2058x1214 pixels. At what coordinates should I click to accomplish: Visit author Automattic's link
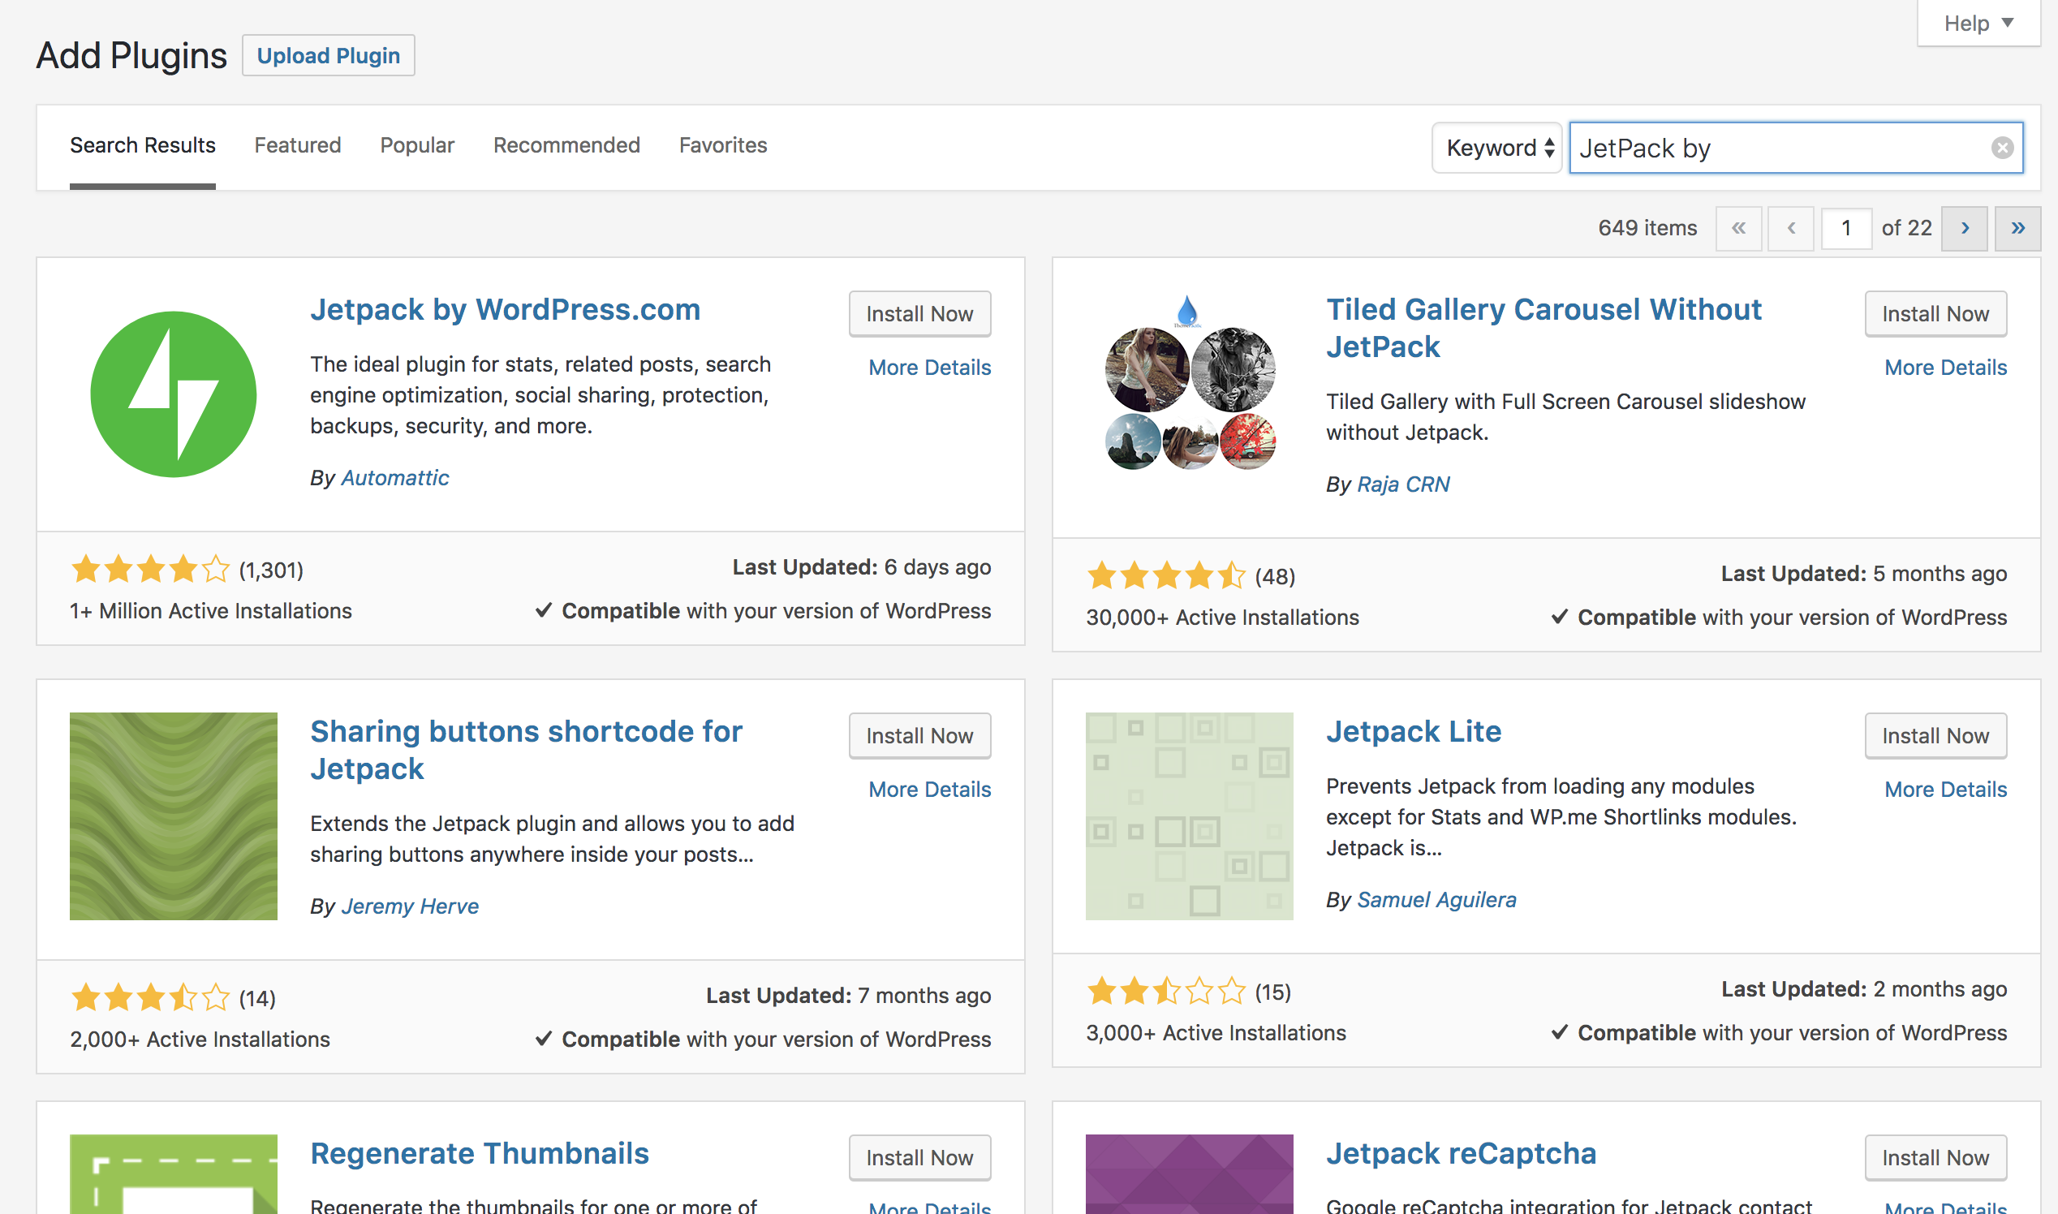(395, 478)
